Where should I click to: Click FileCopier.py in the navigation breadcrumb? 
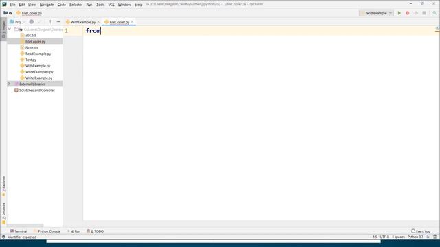[32, 13]
